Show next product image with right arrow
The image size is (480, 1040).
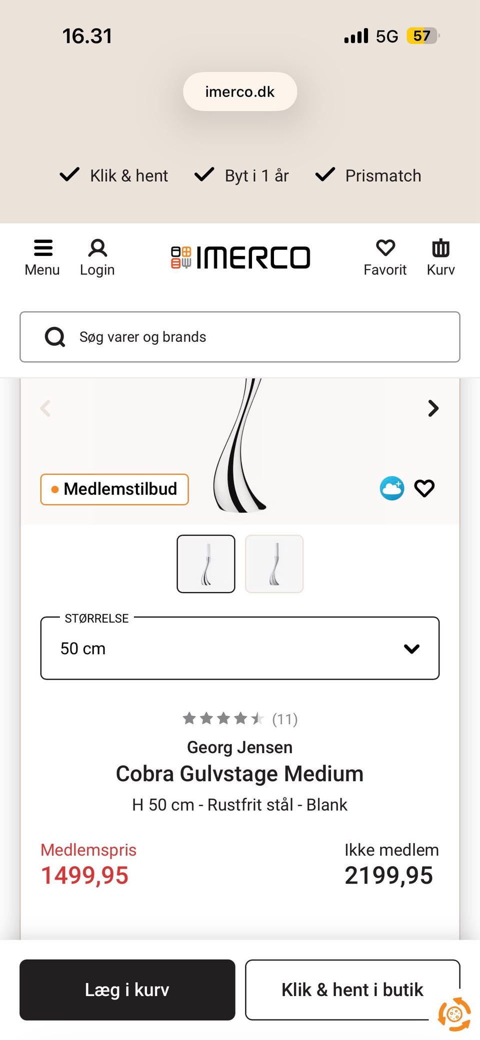433,408
